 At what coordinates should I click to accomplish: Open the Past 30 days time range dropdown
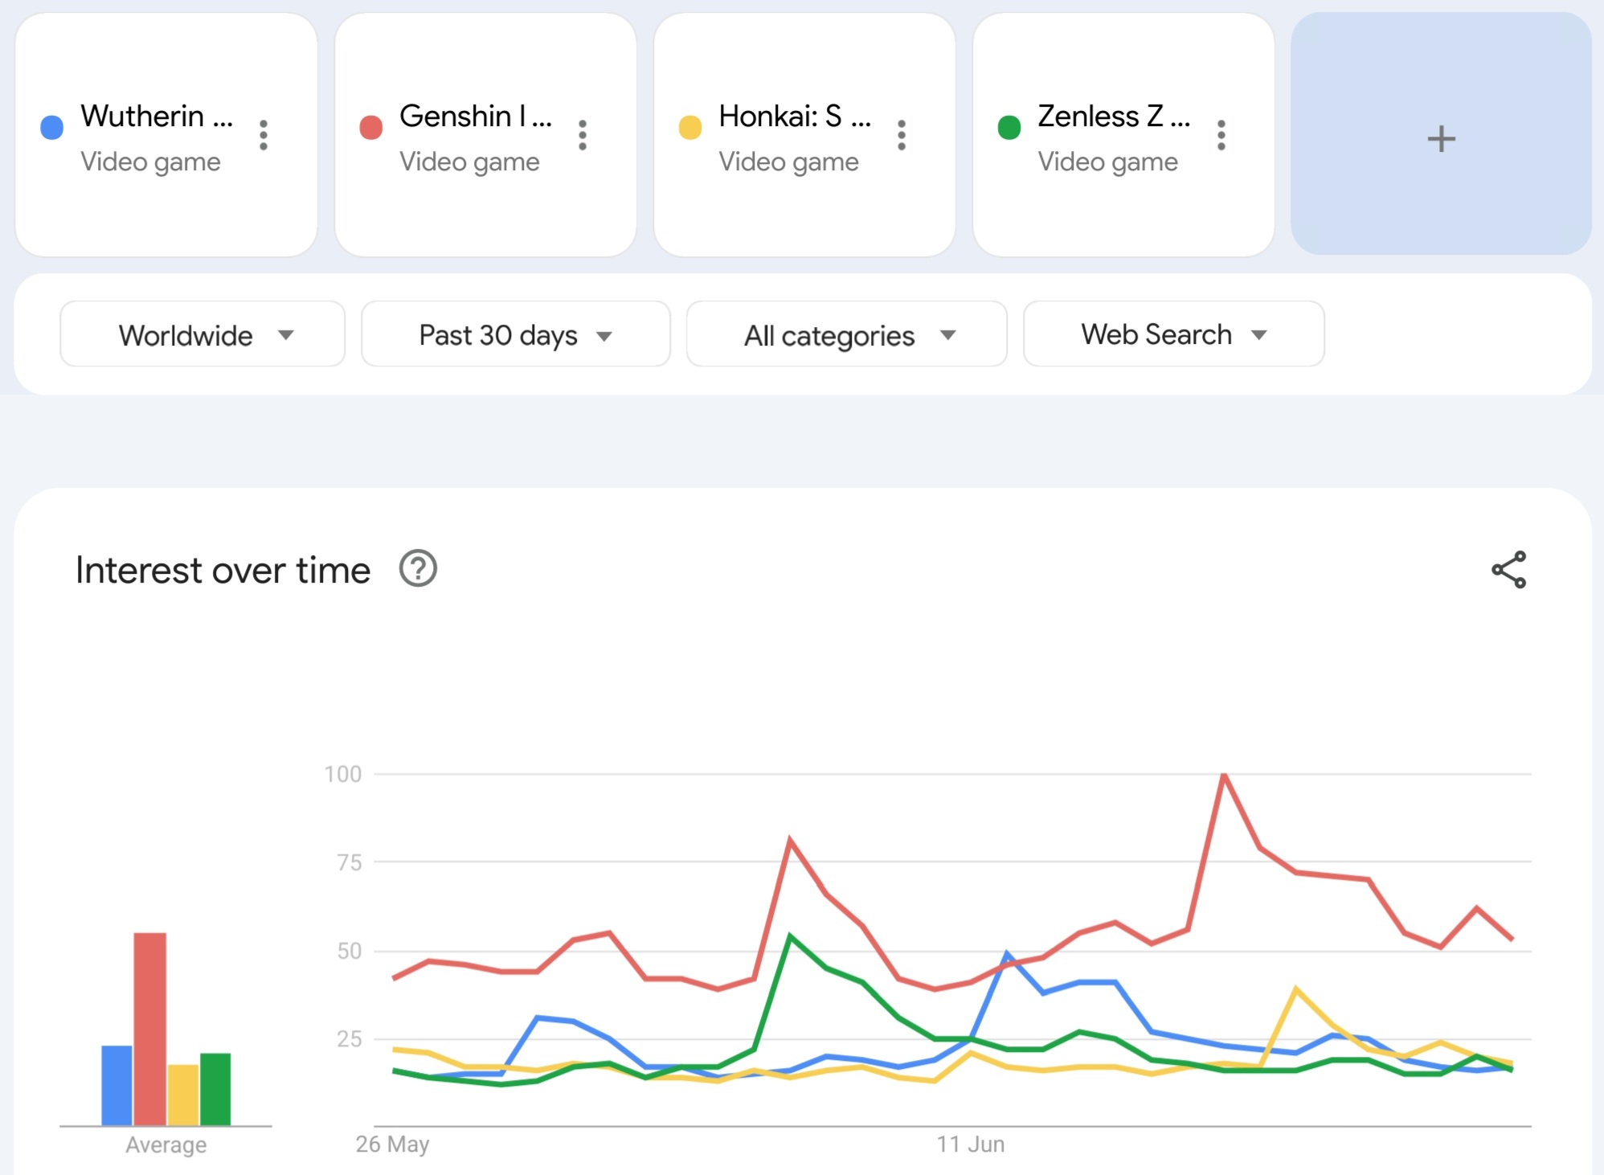515,334
